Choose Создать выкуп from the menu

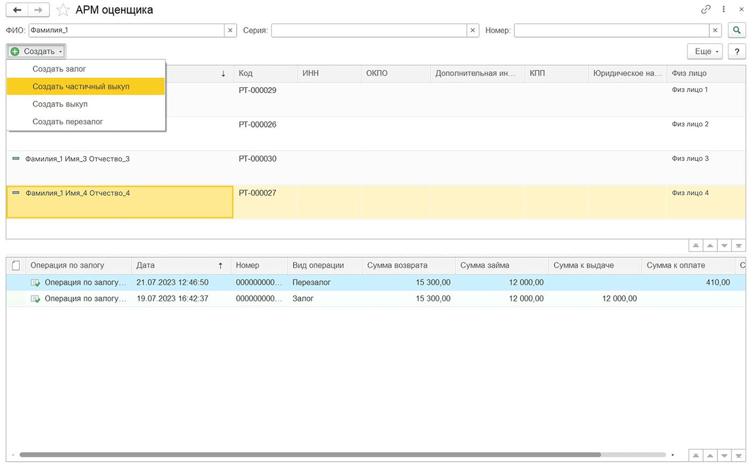click(x=86, y=104)
